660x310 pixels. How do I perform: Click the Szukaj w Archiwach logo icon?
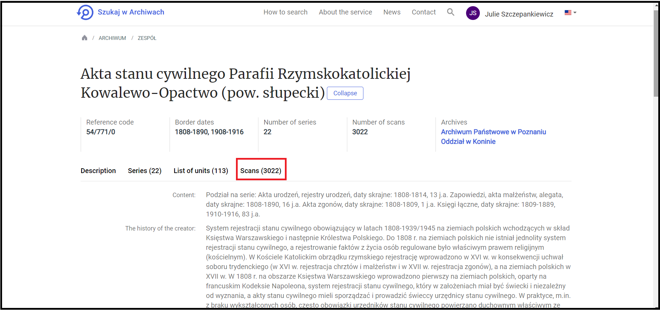(85, 12)
